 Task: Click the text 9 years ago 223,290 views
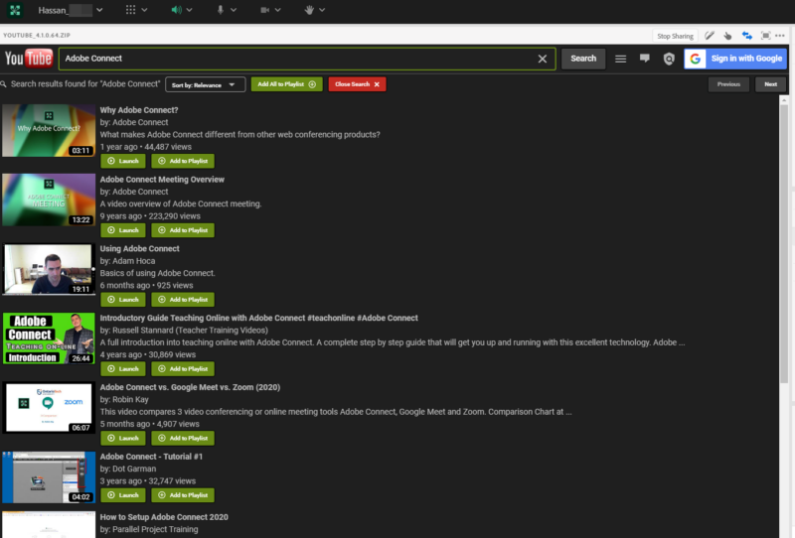pos(150,216)
